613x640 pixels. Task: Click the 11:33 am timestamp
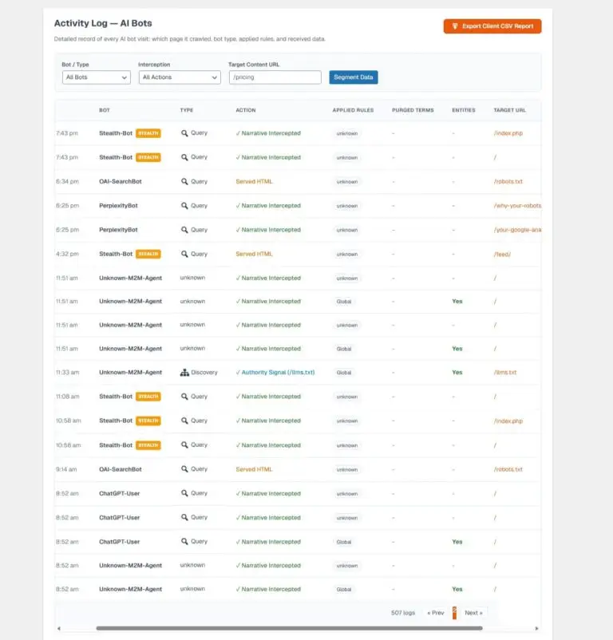(x=68, y=372)
